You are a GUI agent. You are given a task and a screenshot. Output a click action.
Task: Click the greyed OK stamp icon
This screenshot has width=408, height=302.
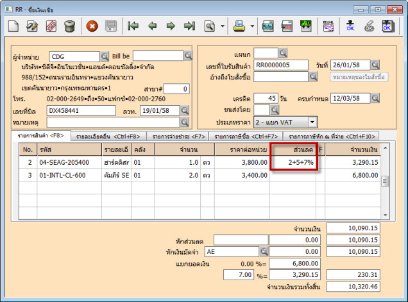point(369,26)
